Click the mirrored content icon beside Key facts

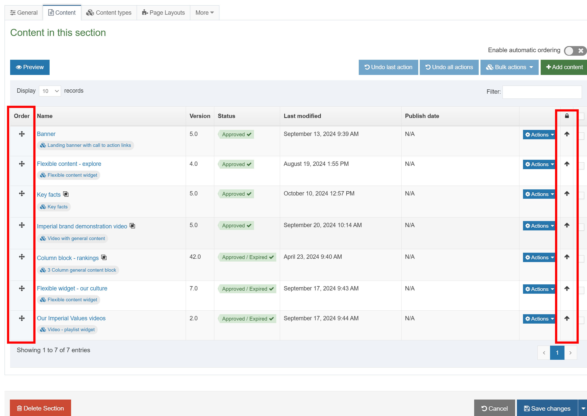pos(66,194)
